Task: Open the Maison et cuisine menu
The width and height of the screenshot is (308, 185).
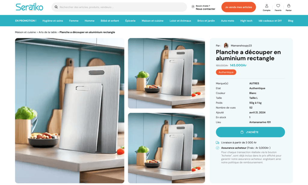Action: coord(152,21)
